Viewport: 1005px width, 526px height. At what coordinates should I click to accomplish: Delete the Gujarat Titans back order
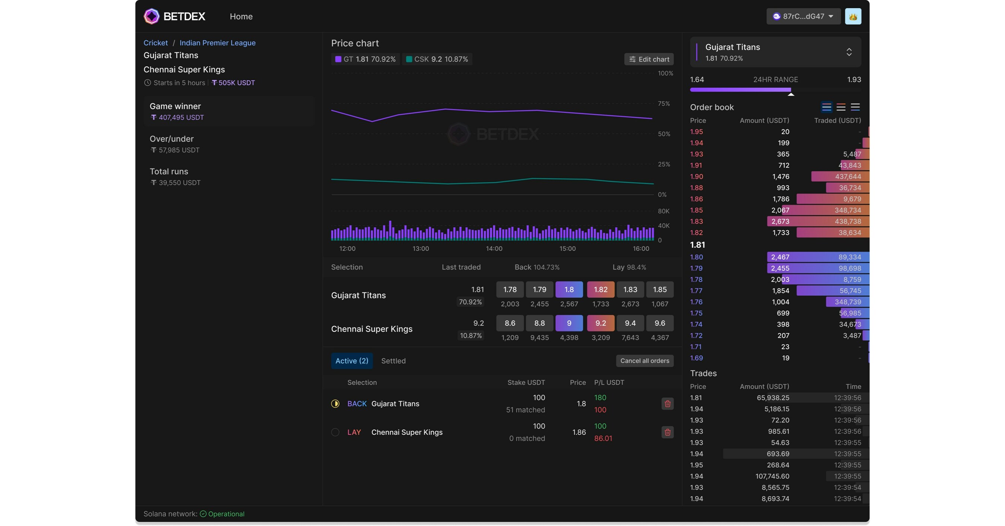point(667,404)
